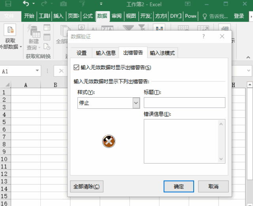Click the dialog help question mark
Viewport: 253px width, 206px height.
[x=204, y=36]
